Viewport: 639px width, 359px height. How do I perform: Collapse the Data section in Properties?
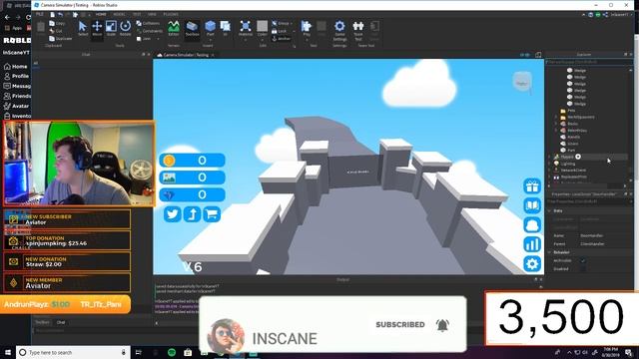tap(549, 210)
